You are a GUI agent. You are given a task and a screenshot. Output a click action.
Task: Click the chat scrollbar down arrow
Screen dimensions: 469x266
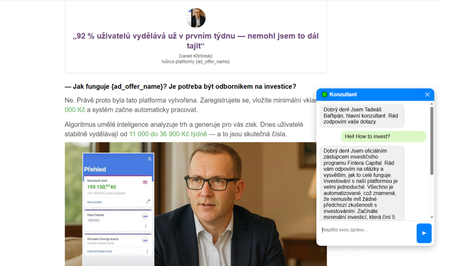pos(432,217)
